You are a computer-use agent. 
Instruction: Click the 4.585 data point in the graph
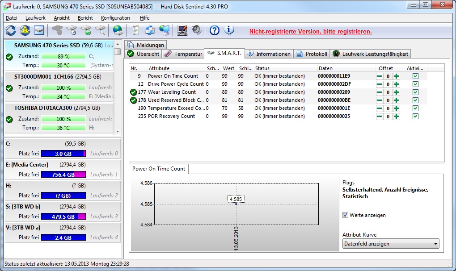coord(236,204)
